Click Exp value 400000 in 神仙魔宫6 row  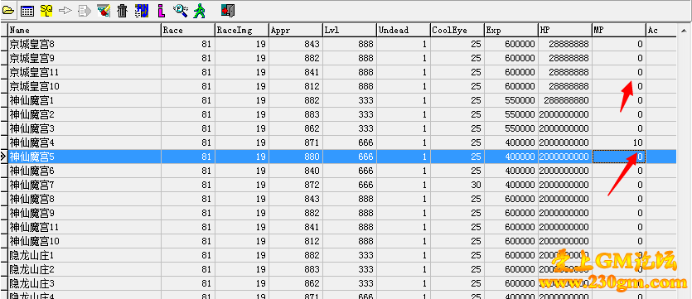[x=511, y=171]
